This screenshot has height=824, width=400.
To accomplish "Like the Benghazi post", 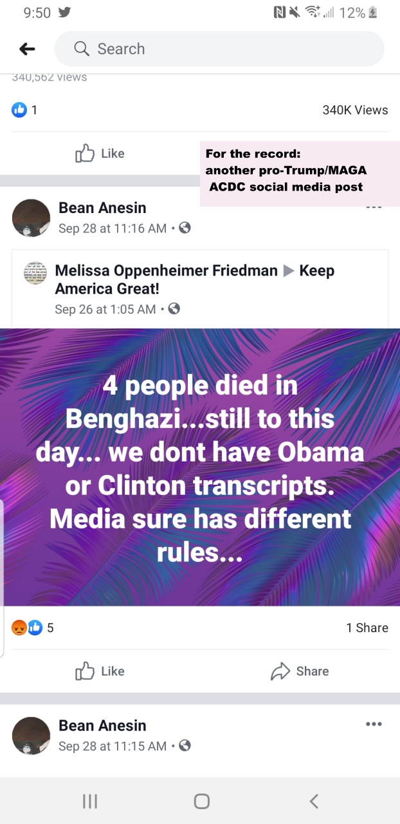I will point(100,671).
